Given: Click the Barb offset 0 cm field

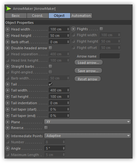Looking at the screenshot, I should coord(59,42).
